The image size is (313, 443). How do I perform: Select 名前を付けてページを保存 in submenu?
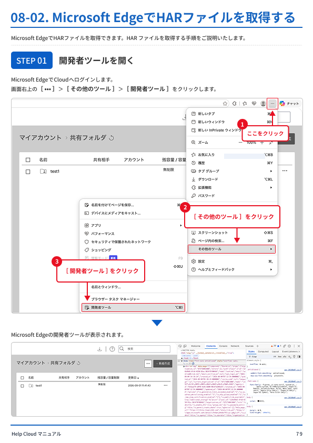tap(133, 205)
